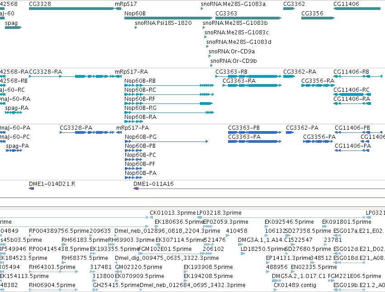Open the mRpS17-PA protein feature
385x292 pixels.
(x=119, y=132)
